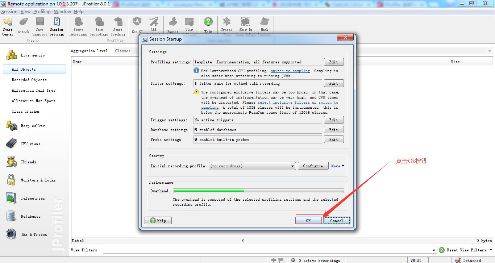Click the Stop Recordings toolbar icon
The height and width of the screenshot is (263, 495).
tap(99, 26)
